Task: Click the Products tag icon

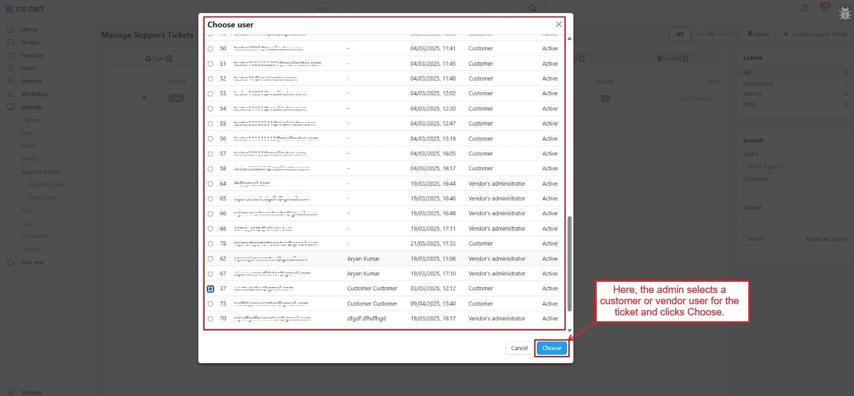Action: pyautogui.click(x=11, y=56)
